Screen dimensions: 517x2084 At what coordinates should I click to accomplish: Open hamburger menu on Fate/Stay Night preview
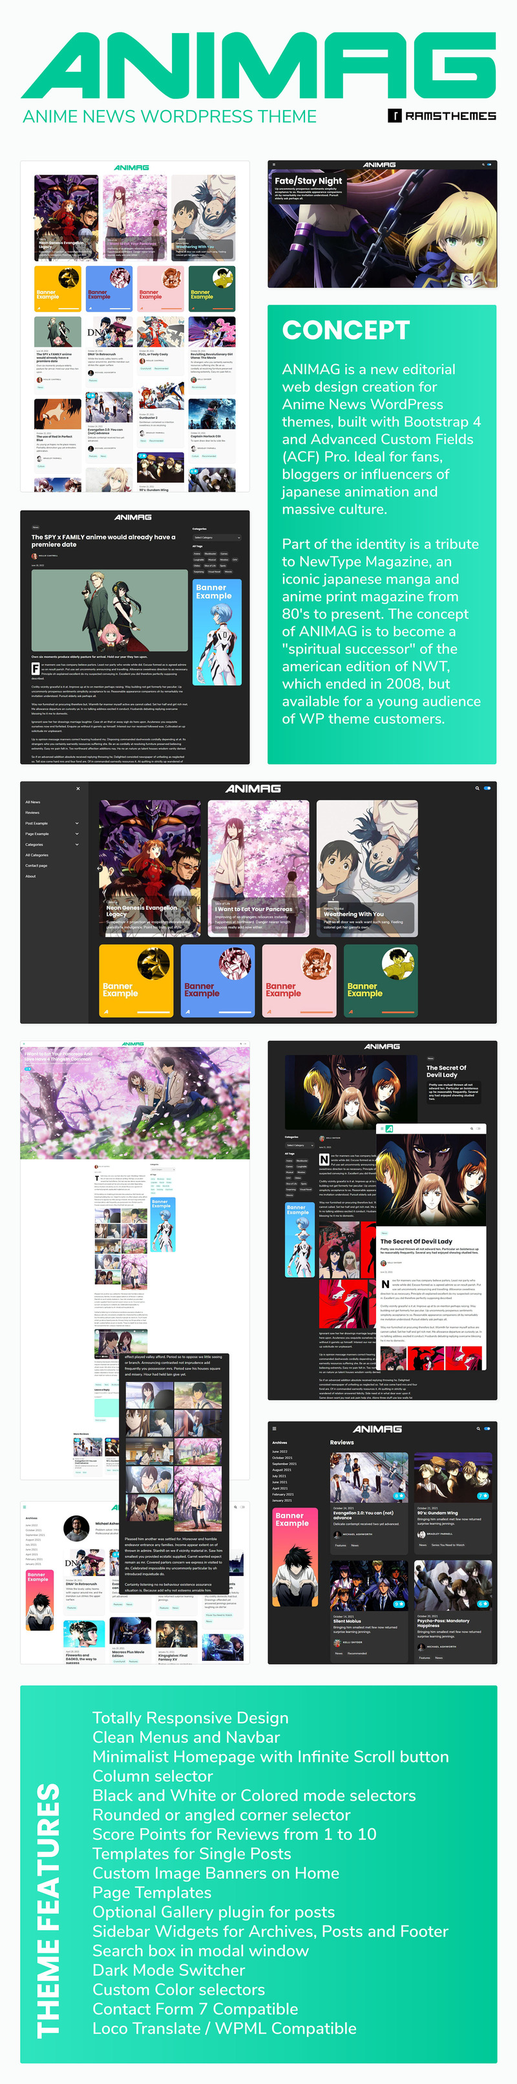[x=274, y=164]
